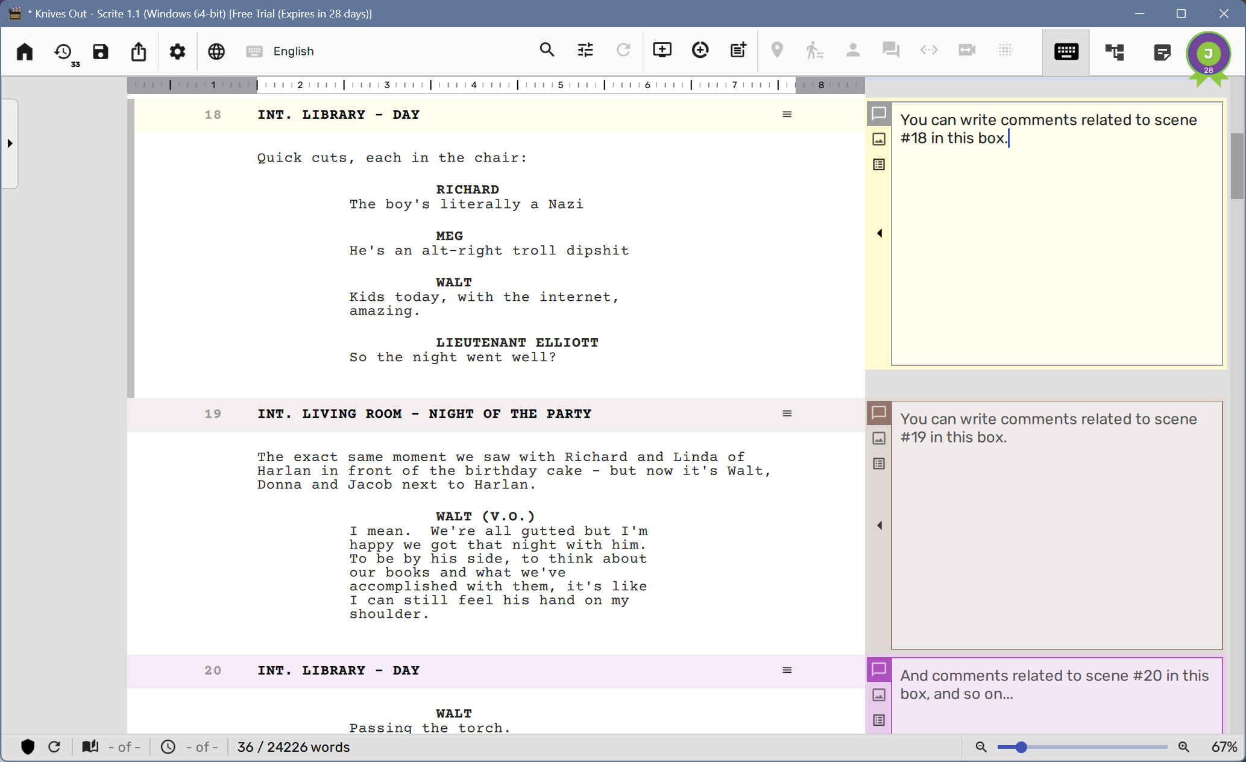The height and width of the screenshot is (762, 1246).
Task: Click into scene 19 comments text box
Action: pos(1057,526)
